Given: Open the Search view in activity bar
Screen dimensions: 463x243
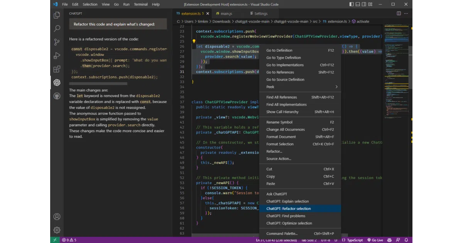Looking at the screenshot, I should [57, 29].
